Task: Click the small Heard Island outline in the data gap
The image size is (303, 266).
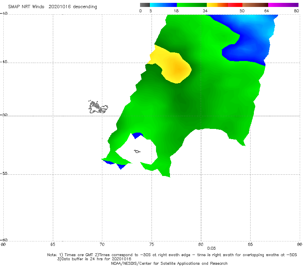Action: [137, 151]
